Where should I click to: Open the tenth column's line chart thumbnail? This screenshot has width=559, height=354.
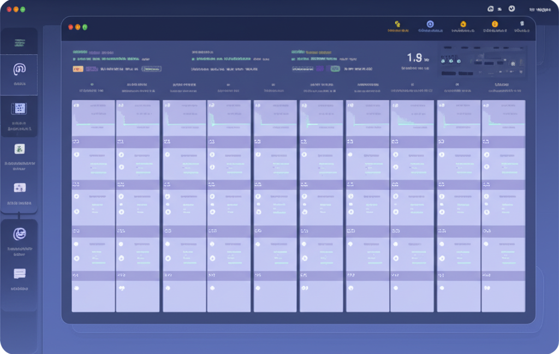503,118
